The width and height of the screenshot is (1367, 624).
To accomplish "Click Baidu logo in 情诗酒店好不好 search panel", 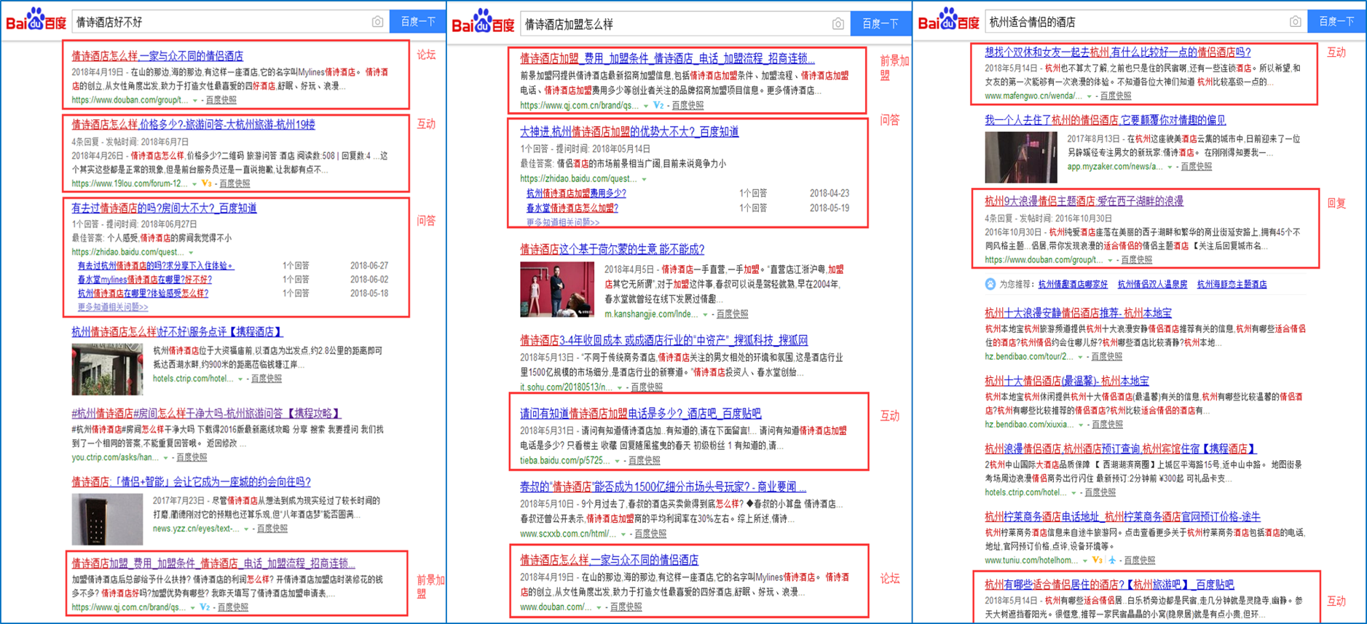I will click(x=36, y=20).
